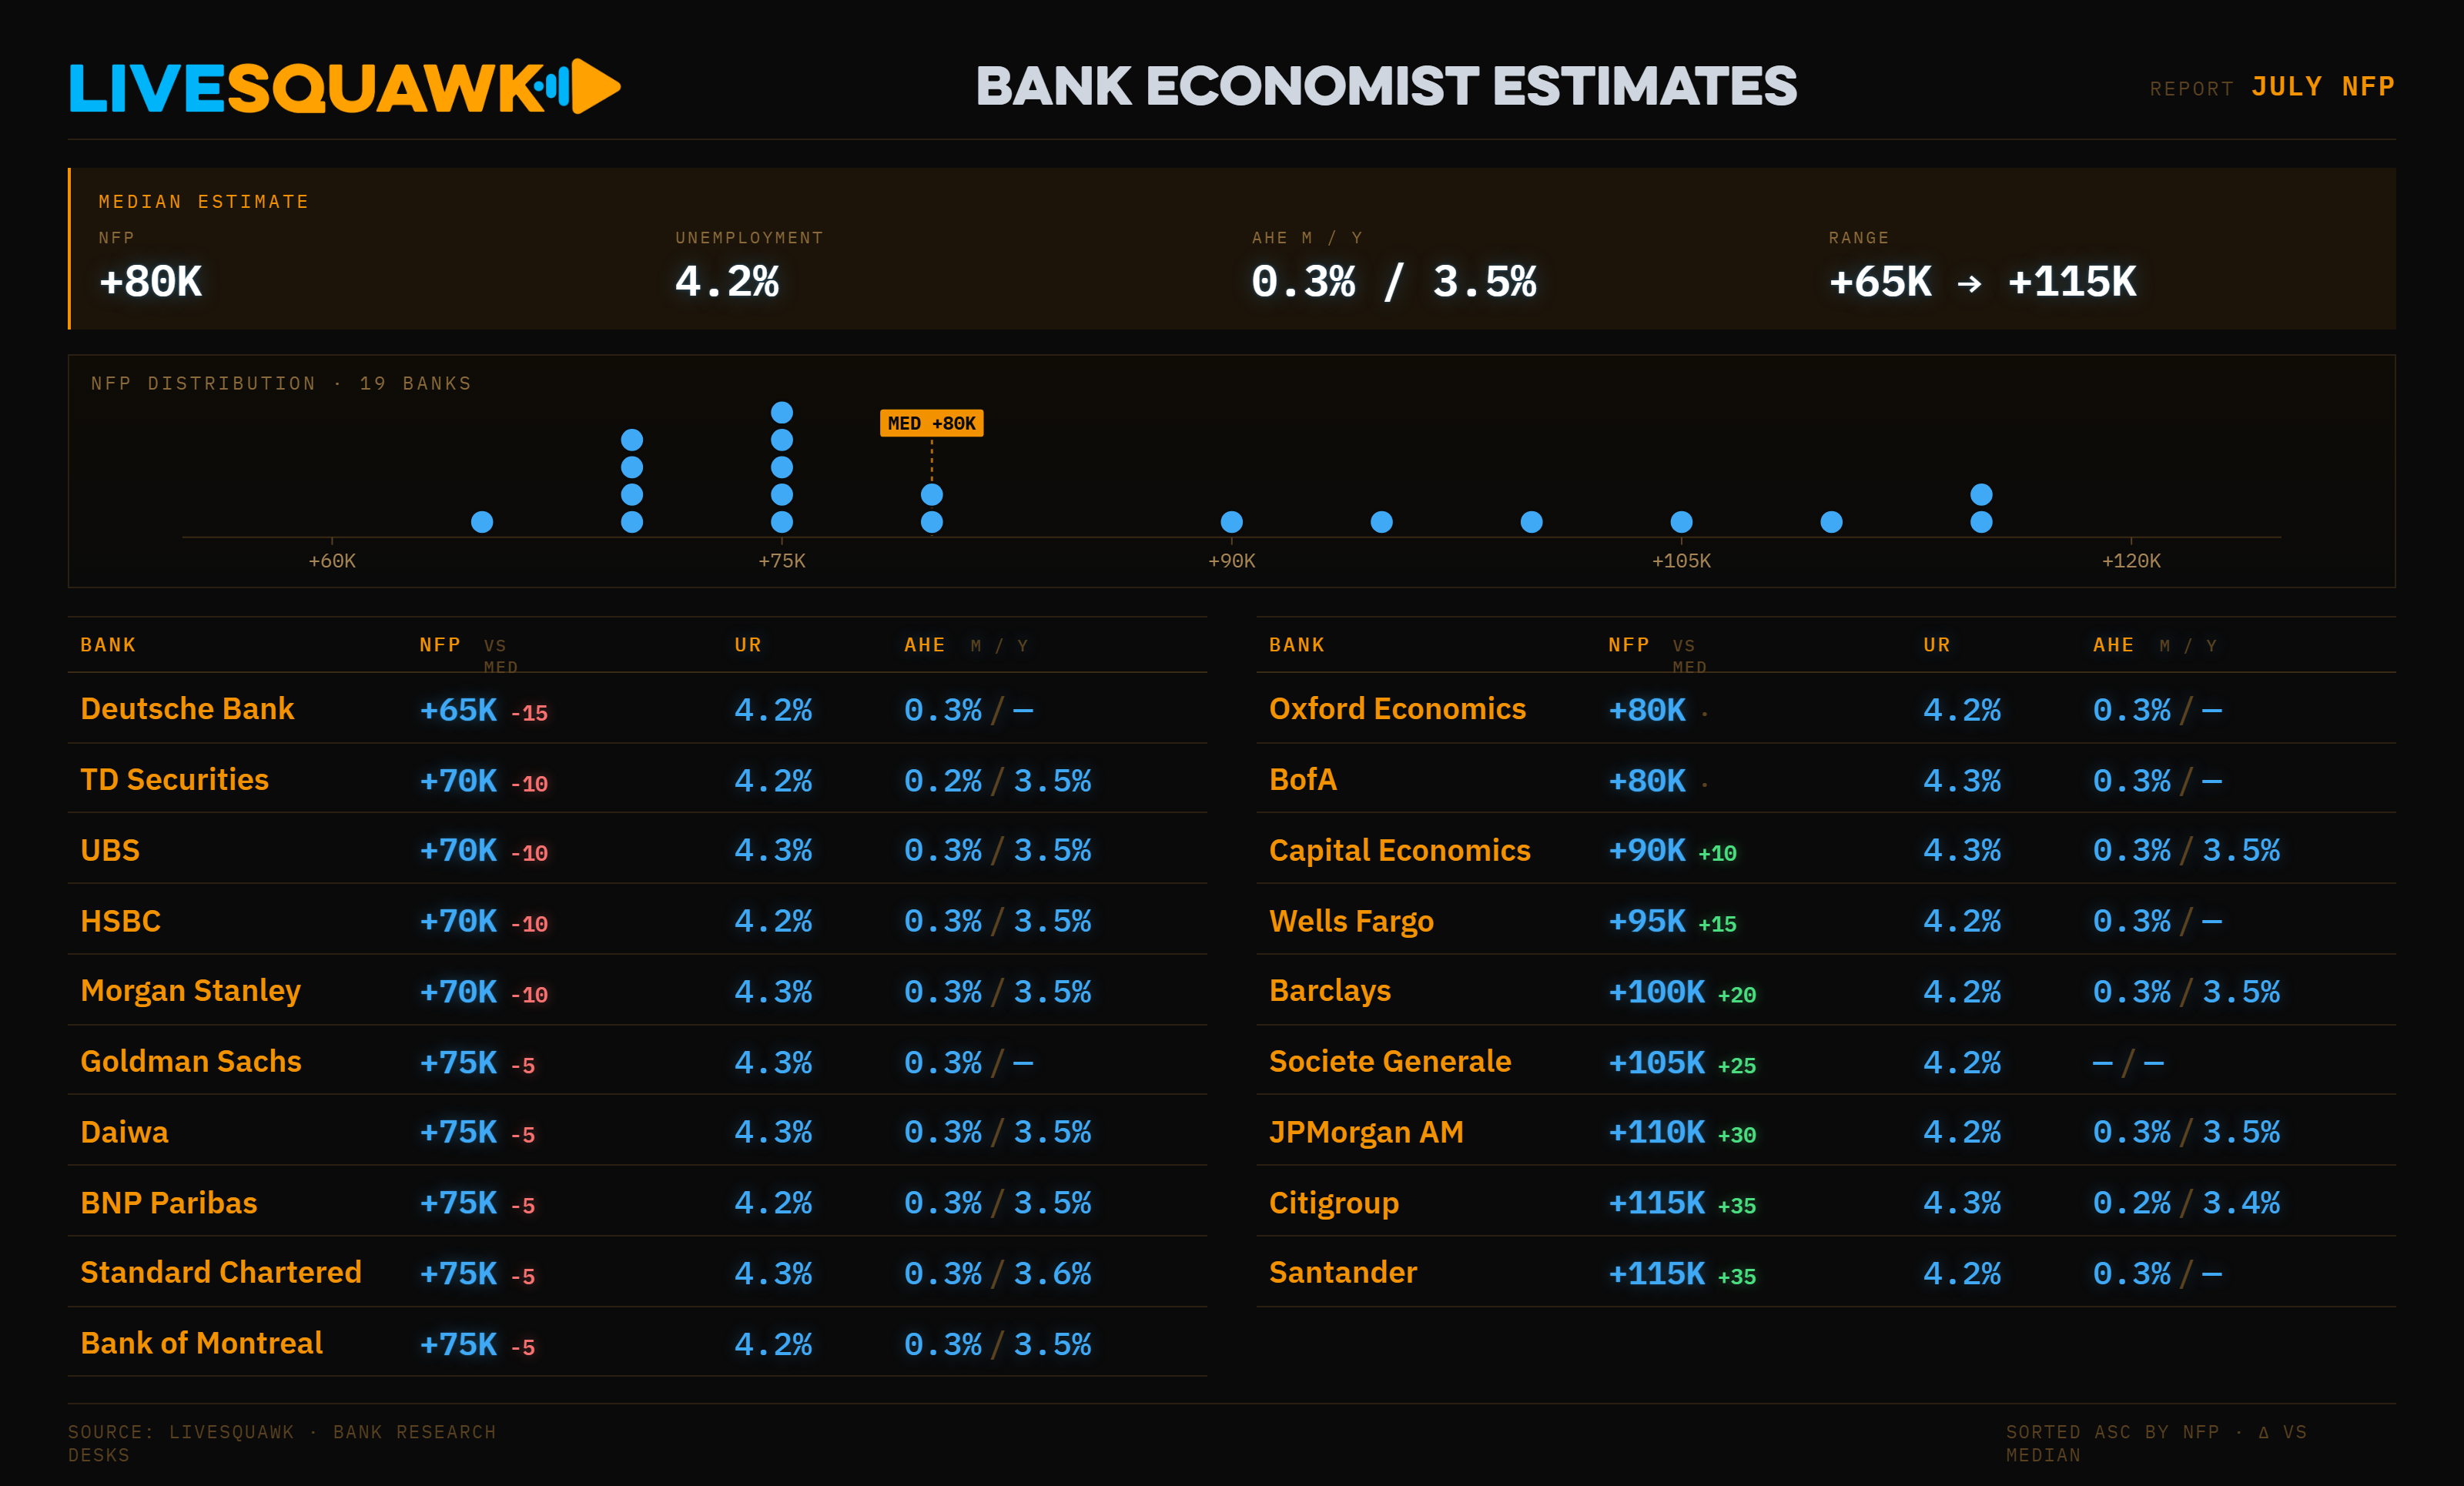Select the "JULY NFP" report label
This screenshot has width=2464, height=1486.
(2322, 87)
